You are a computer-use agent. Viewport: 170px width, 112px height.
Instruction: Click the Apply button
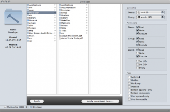pyautogui.click(x=37, y=101)
